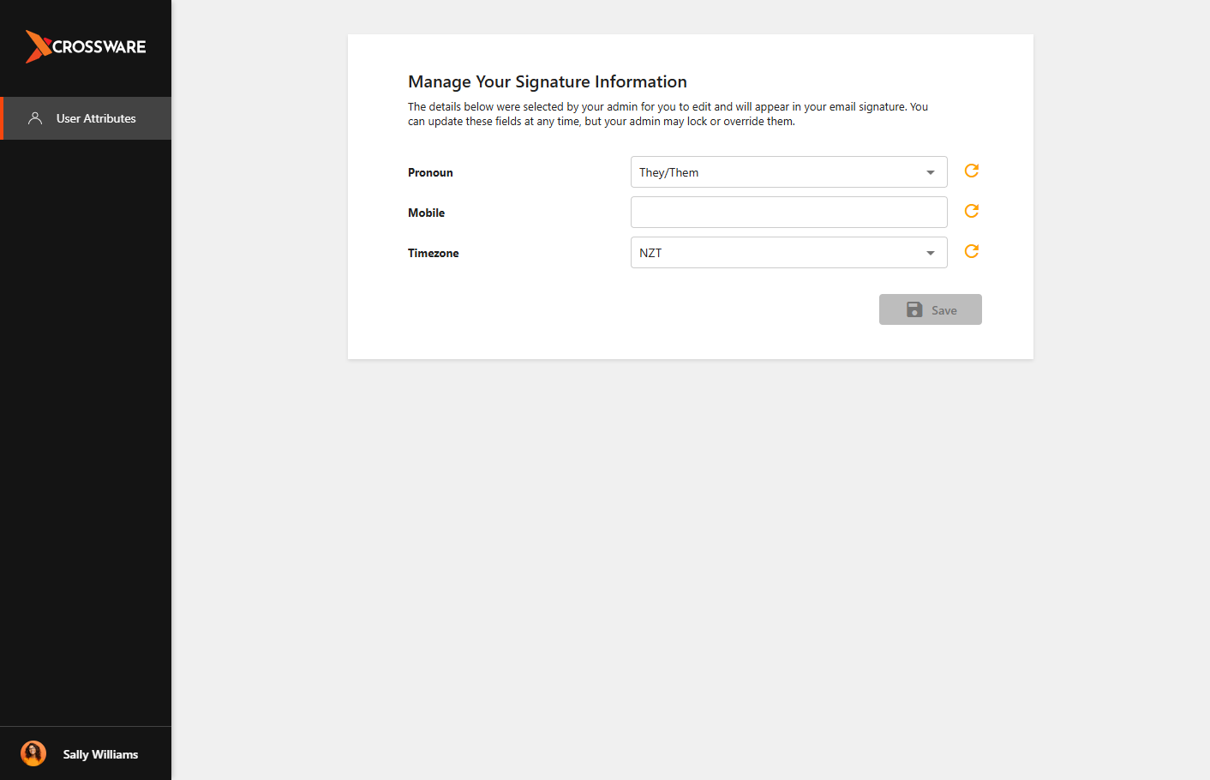Image resolution: width=1210 pixels, height=780 pixels.
Task: Click the Crossware logo in the sidebar
Action: tap(86, 46)
